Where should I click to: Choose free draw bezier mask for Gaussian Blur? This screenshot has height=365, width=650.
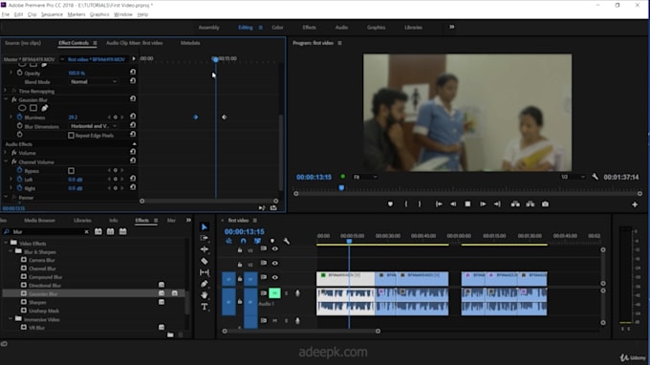(x=44, y=108)
